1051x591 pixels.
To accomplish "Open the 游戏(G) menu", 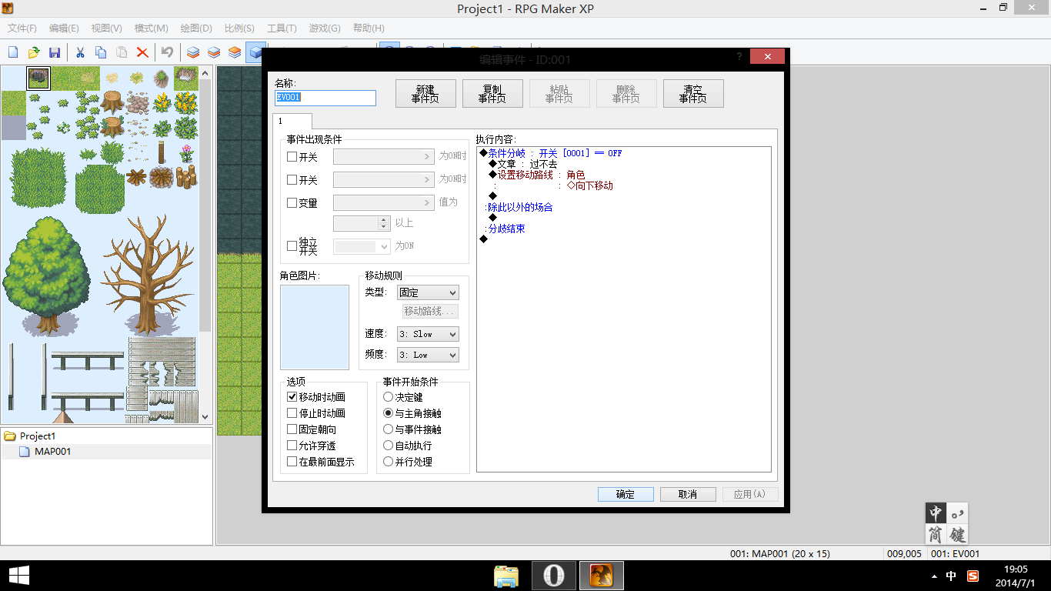I will point(325,28).
